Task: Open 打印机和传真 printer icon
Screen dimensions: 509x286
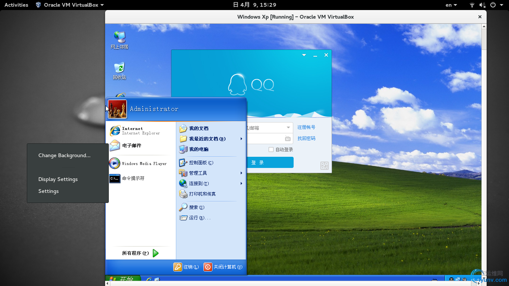Action: click(183, 194)
